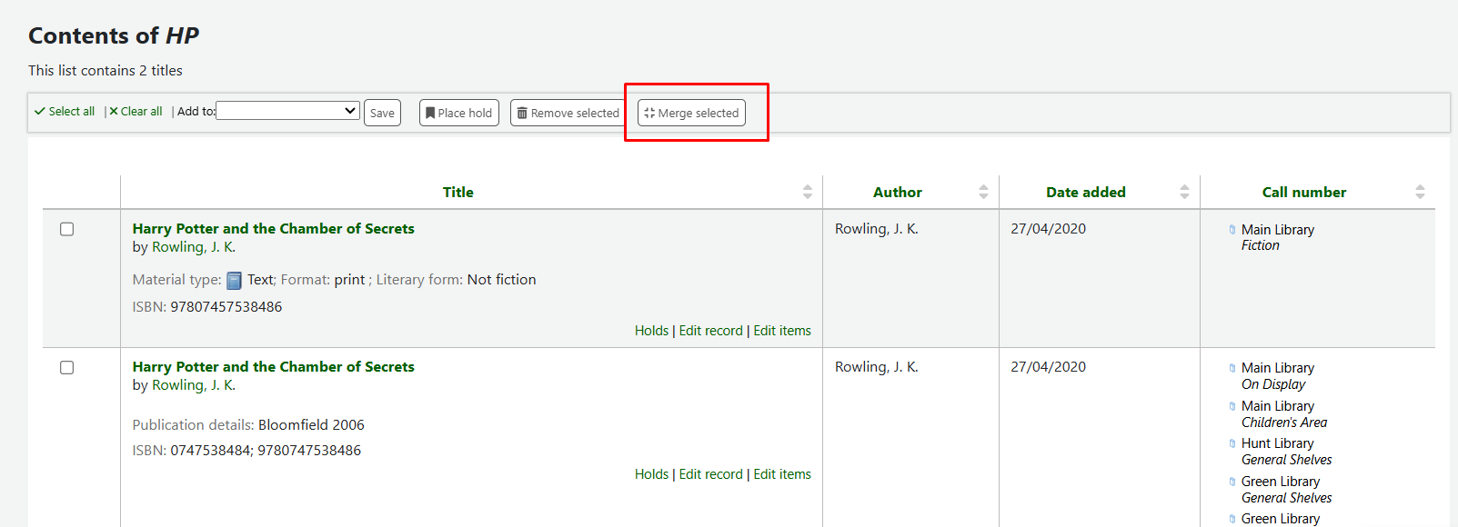The image size is (1458, 527).
Task: Sort by the Title column header
Action: (471, 192)
